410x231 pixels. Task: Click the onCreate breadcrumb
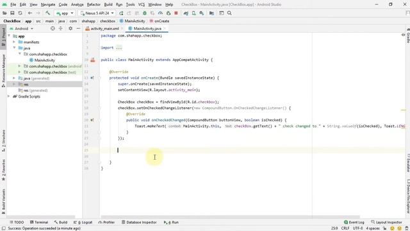159,21
